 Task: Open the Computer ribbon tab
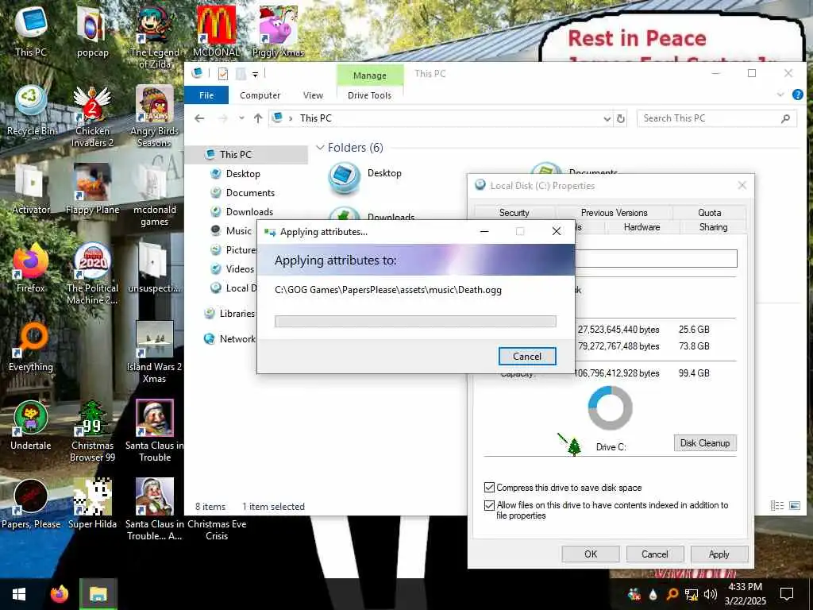click(260, 95)
